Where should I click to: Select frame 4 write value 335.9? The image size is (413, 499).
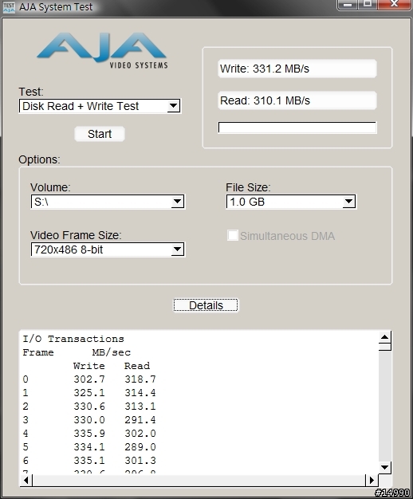click(x=89, y=434)
